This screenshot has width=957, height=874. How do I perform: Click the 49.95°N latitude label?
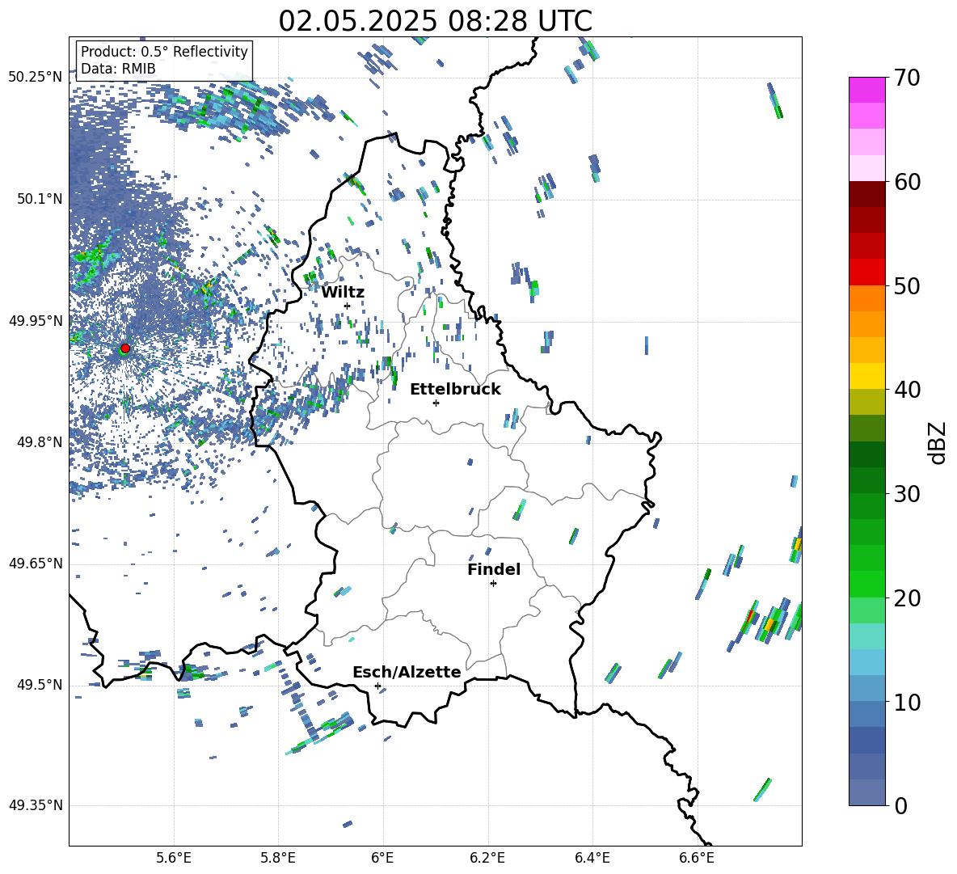click(x=36, y=320)
